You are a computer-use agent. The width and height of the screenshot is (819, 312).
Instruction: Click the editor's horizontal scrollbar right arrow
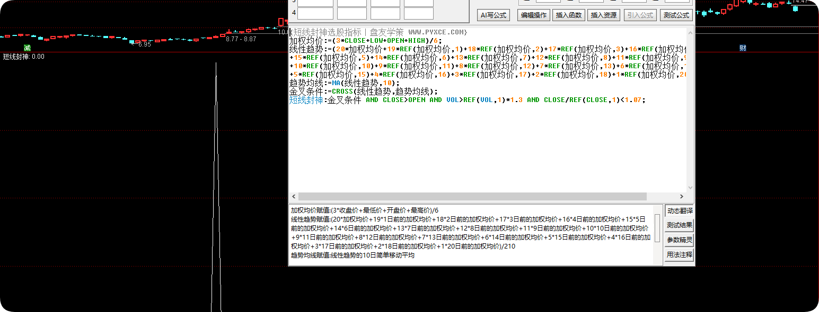682,196
